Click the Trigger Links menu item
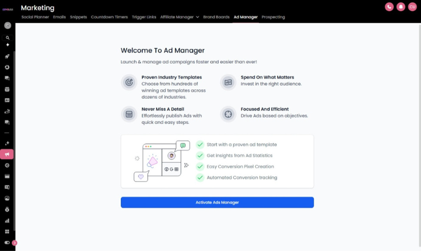 tap(144, 17)
